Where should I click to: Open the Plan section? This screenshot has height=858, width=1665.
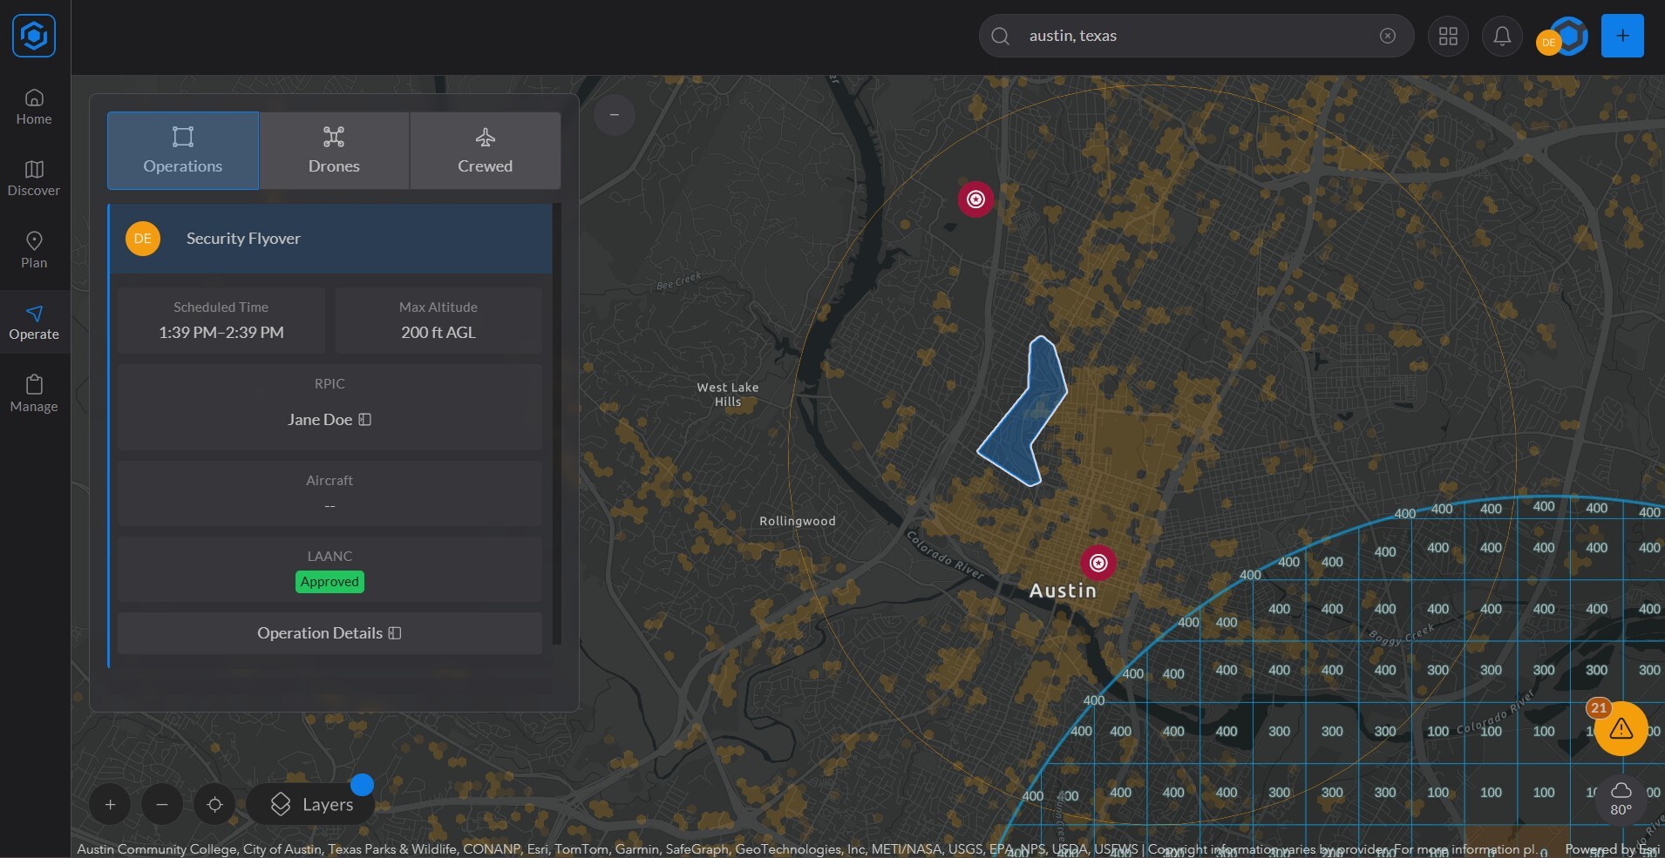coord(34,250)
